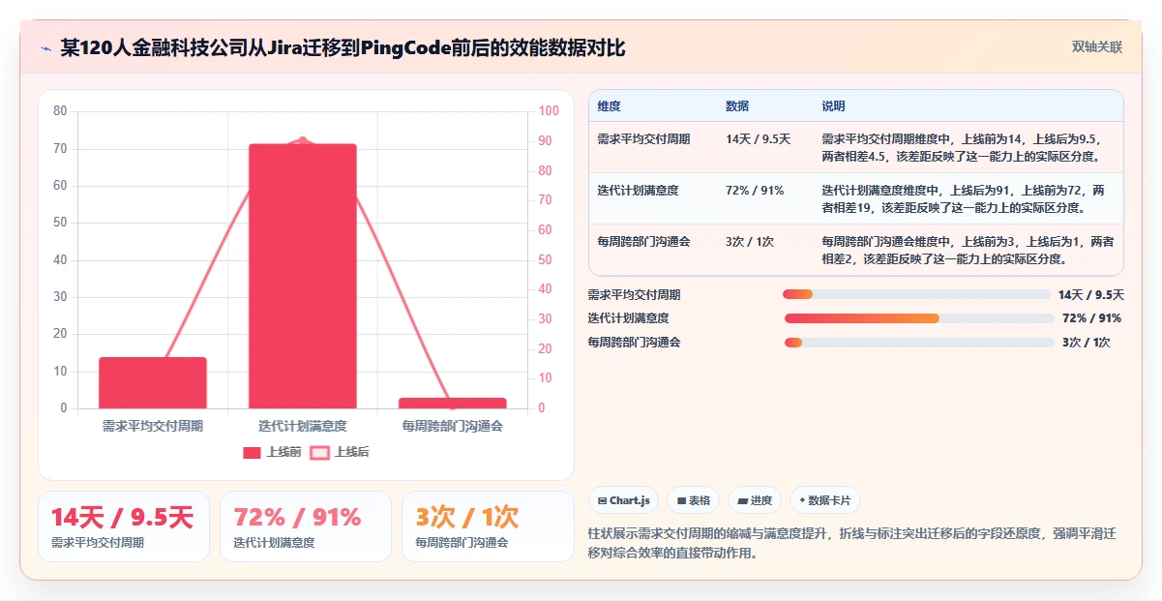The height and width of the screenshot is (601, 1162).
Task: Click the 说明 column header
Action: tap(833, 106)
